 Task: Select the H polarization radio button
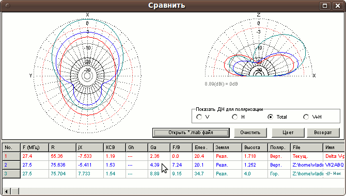click(x=235, y=117)
